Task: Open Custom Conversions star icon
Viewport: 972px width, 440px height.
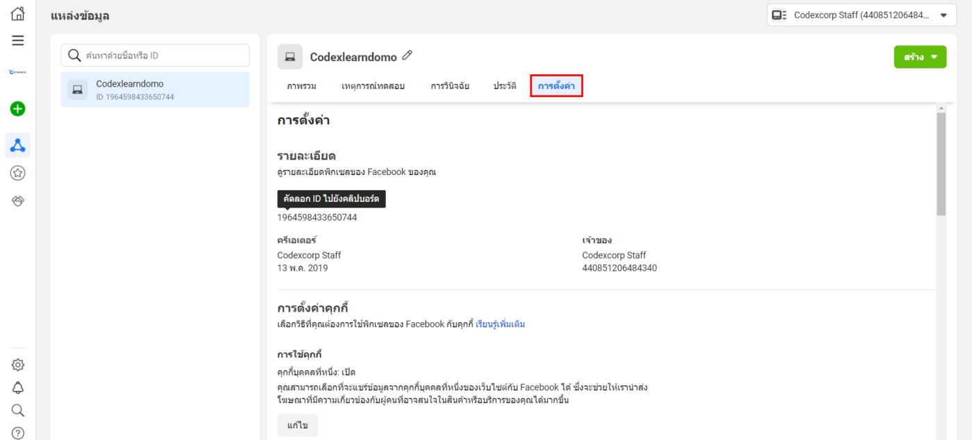Action: click(x=18, y=173)
